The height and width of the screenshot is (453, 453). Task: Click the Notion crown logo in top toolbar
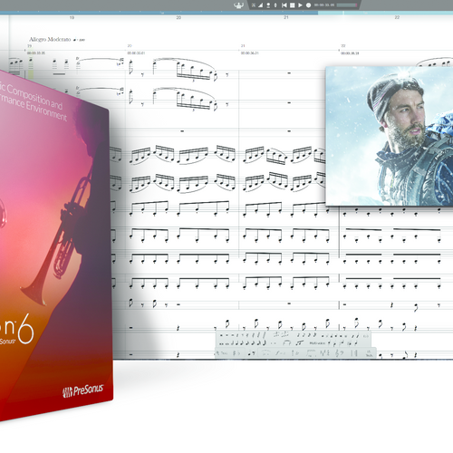tap(238, 5)
